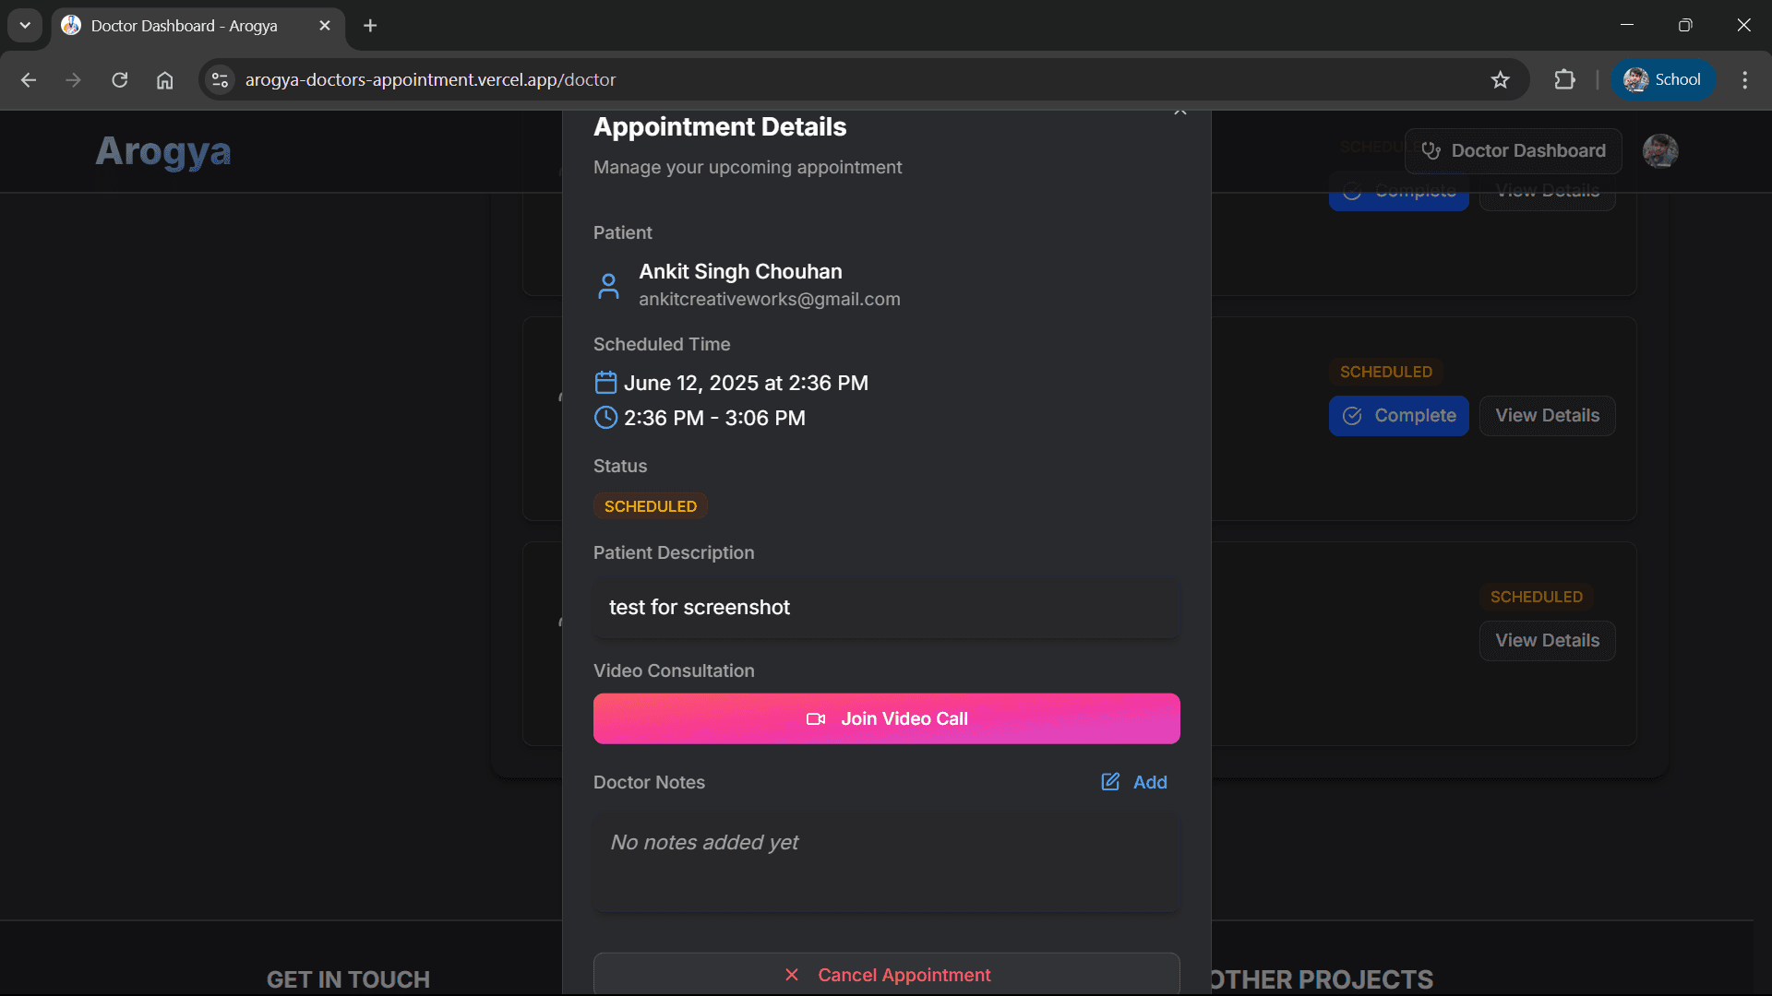Click the calendar icon beside June 12
This screenshot has height=996, width=1772.
click(605, 382)
